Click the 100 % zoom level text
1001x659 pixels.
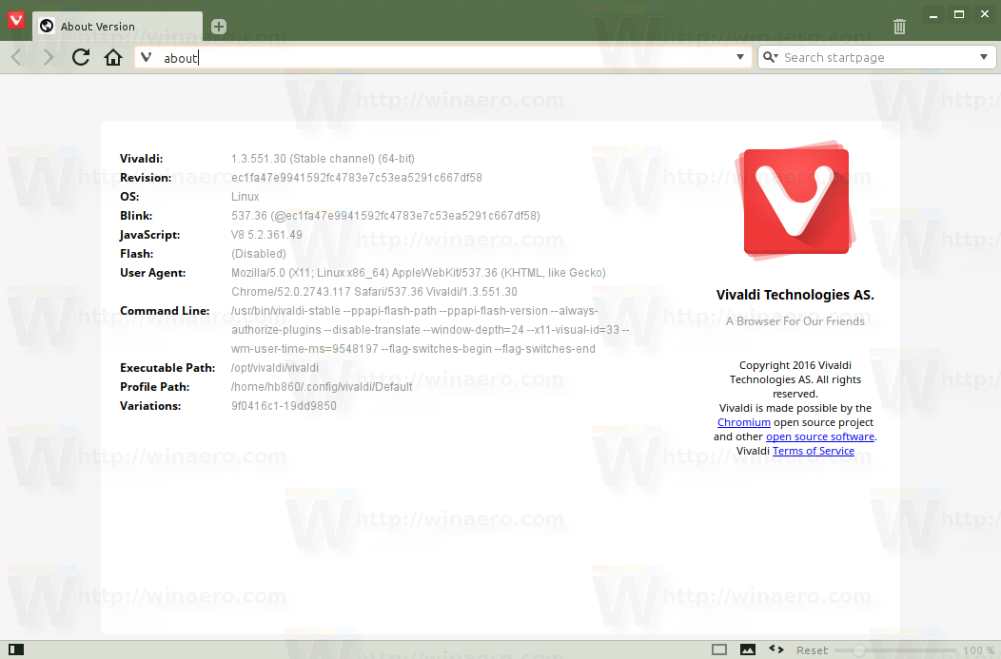(x=977, y=650)
